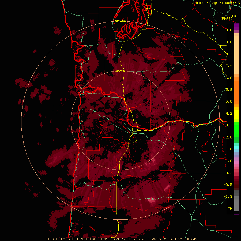Click SPECIFIC DIFFERENTIAL PHASE in the caption

tap(78, 239)
